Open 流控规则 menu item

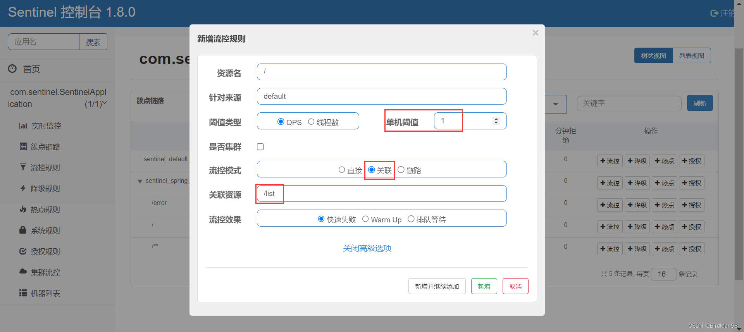45,167
